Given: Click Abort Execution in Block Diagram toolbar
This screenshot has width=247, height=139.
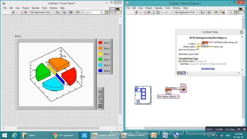Looking at the screenshot, I should click(x=145, y=12).
